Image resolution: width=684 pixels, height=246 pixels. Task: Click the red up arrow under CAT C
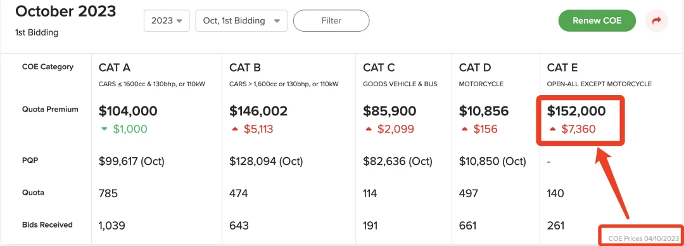point(369,129)
